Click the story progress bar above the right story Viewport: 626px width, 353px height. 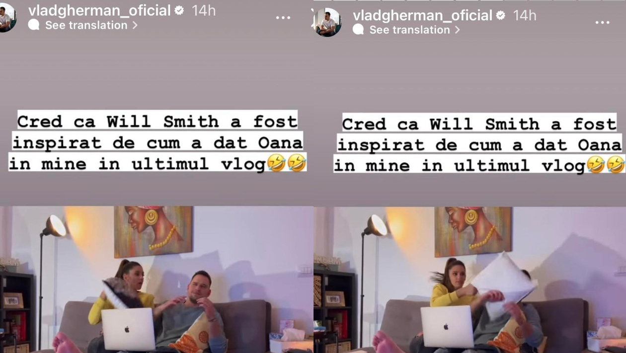[x=469, y=0]
